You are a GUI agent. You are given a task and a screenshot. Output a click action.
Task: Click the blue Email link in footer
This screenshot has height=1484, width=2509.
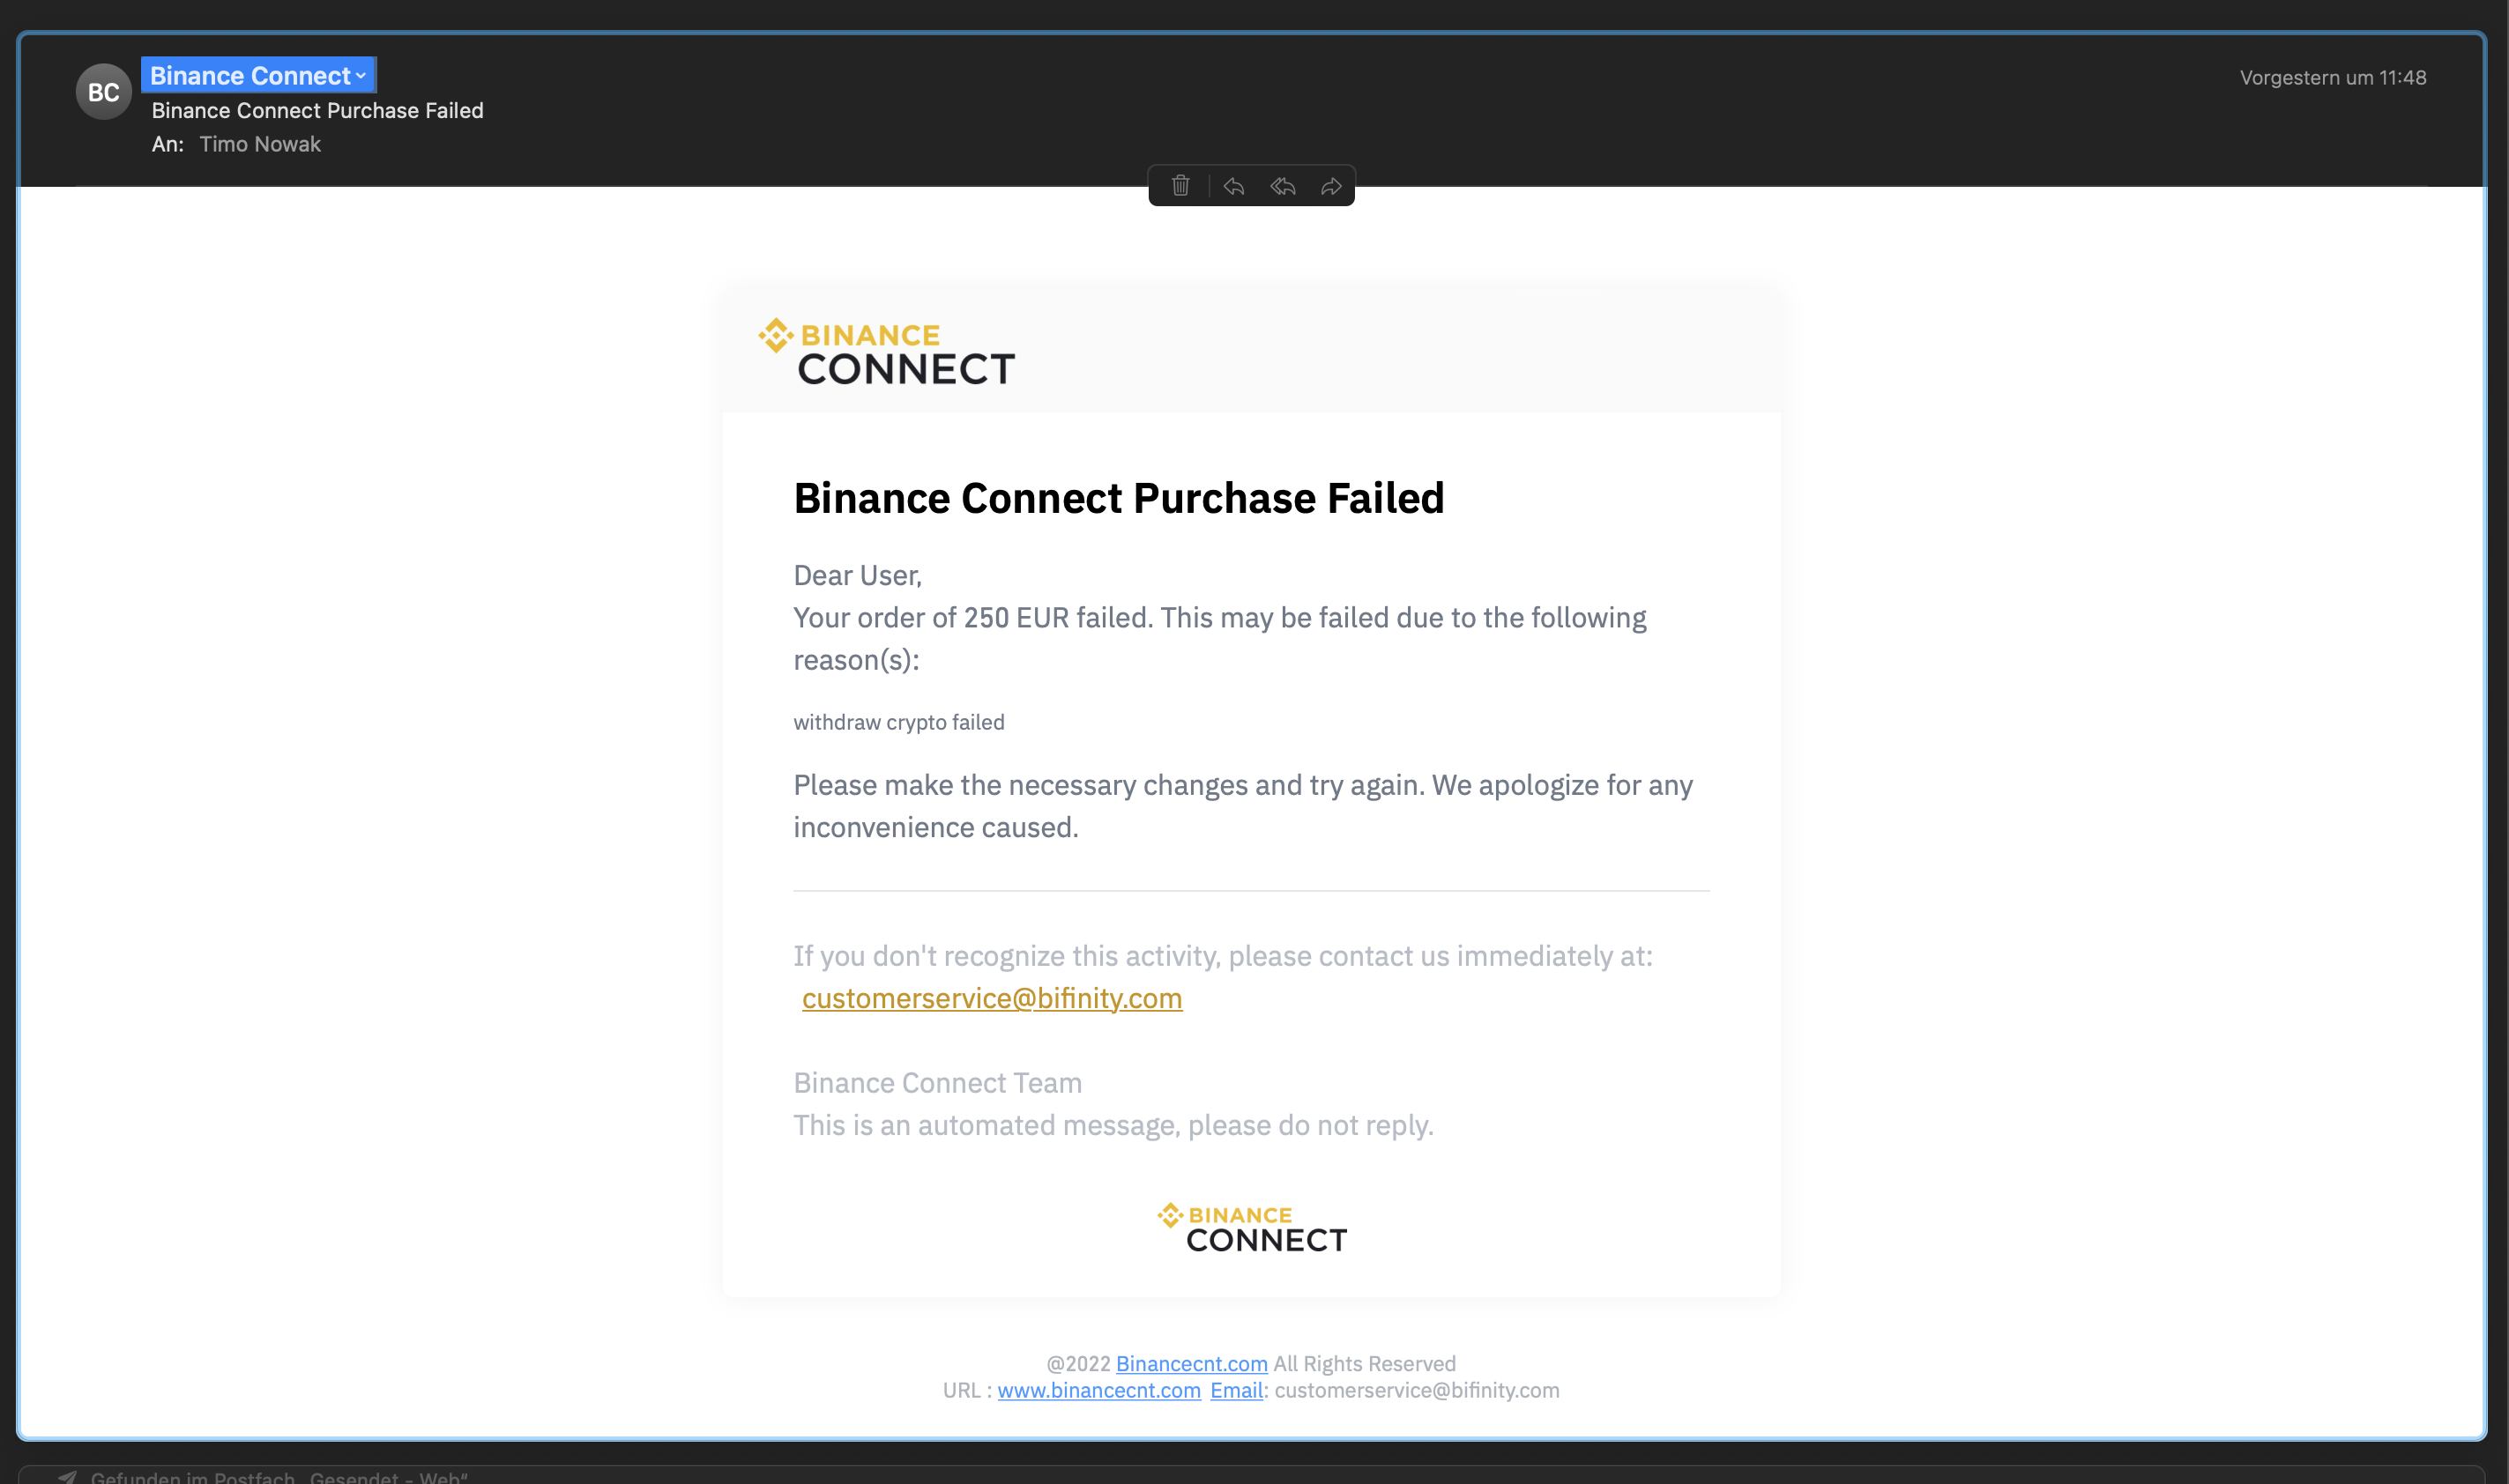pos(1235,1390)
